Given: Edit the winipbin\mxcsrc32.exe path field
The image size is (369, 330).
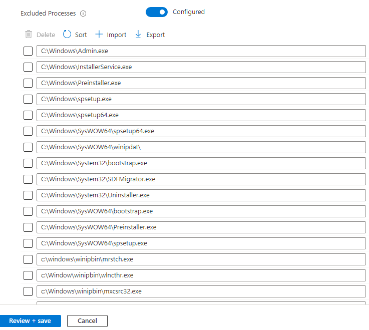Looking at the screenshot, I should click(201, 291).
